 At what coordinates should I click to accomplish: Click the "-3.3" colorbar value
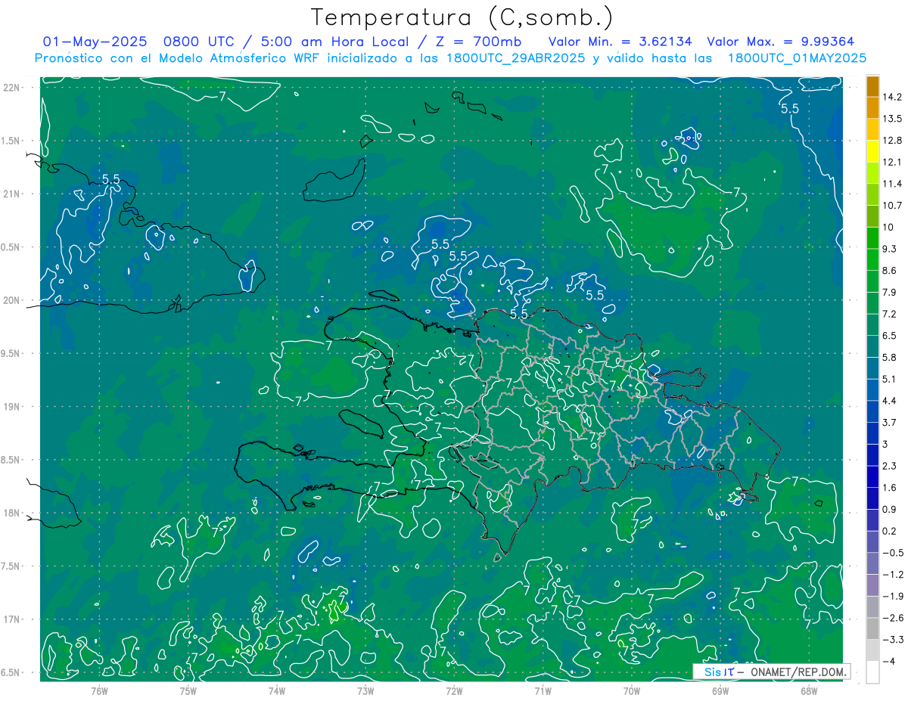tap(892, 639)
